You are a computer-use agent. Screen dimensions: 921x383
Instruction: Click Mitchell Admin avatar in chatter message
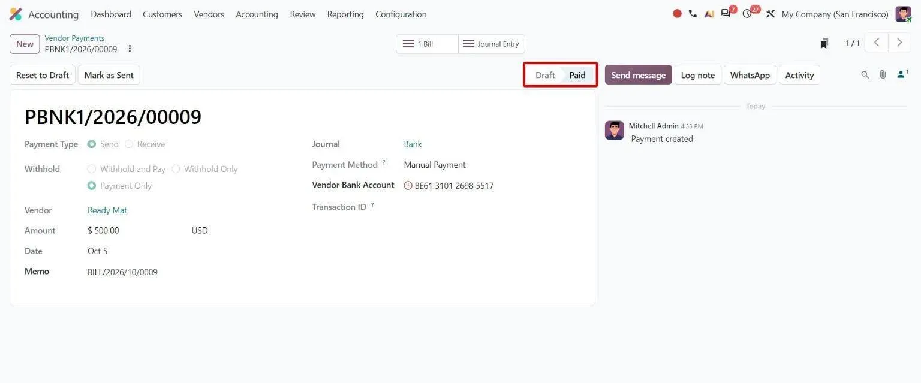pos(614,130)
